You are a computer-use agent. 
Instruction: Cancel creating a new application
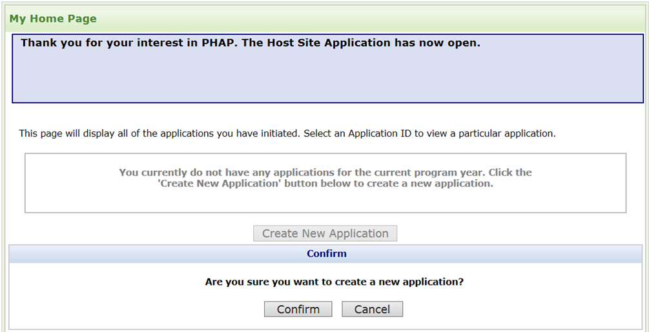pyautogui.click(x=372, y=309)
